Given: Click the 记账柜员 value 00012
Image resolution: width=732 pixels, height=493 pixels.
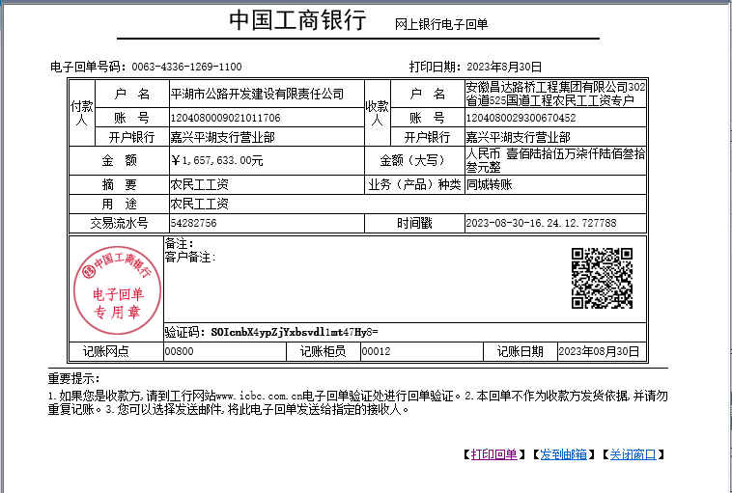Looking at the screenshot, I should point(376,352).
